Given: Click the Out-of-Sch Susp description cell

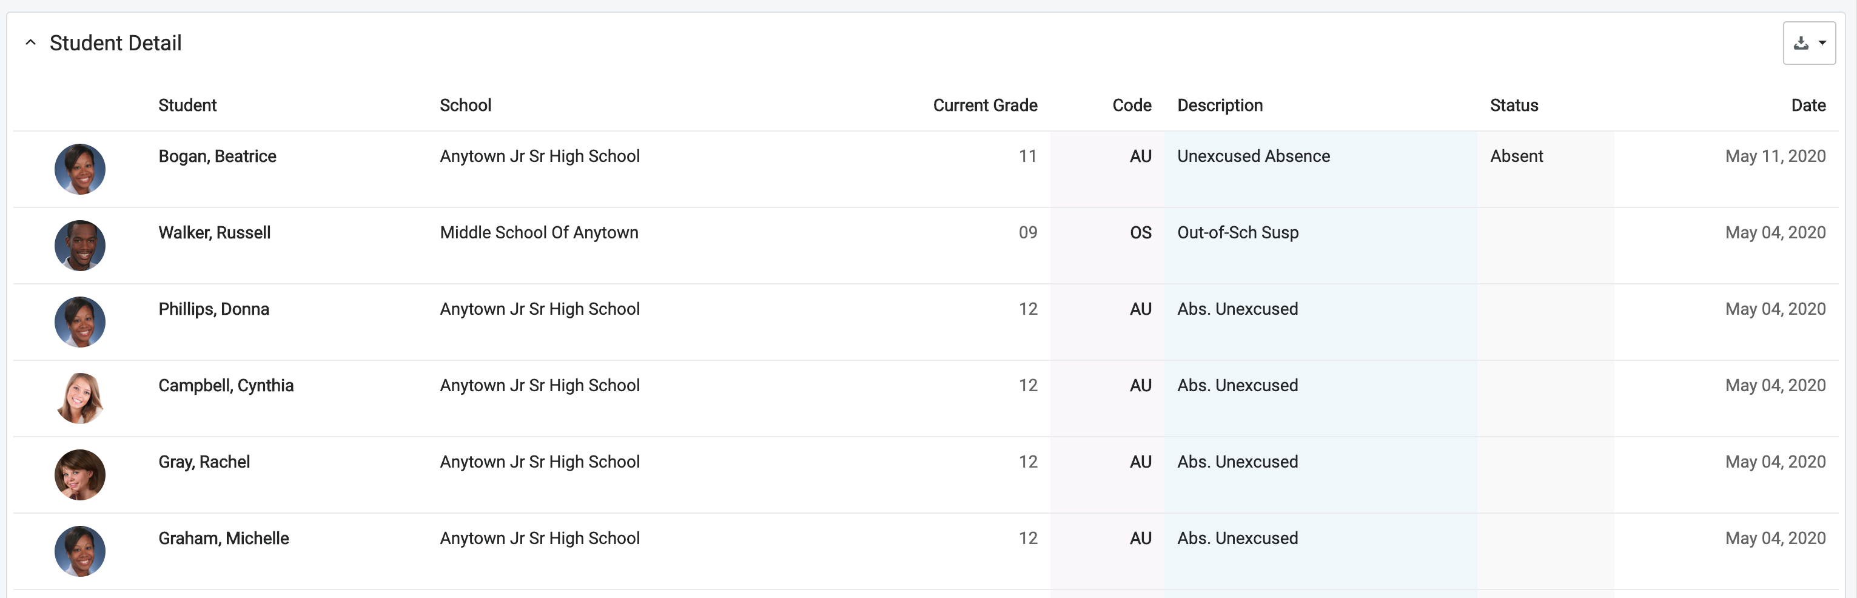Looking at the screenshot, I should tap(1238, 233).
